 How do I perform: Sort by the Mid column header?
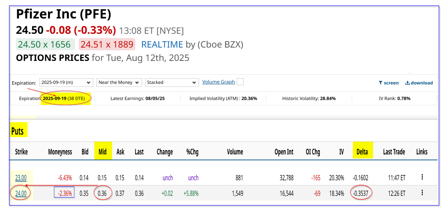point(102,152)
